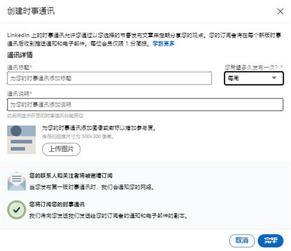Viewport: 291px width, 251px height.
Task: Click the 您的联系人和关注者将被邀请订阅 heading
Action: pos(71,176)
